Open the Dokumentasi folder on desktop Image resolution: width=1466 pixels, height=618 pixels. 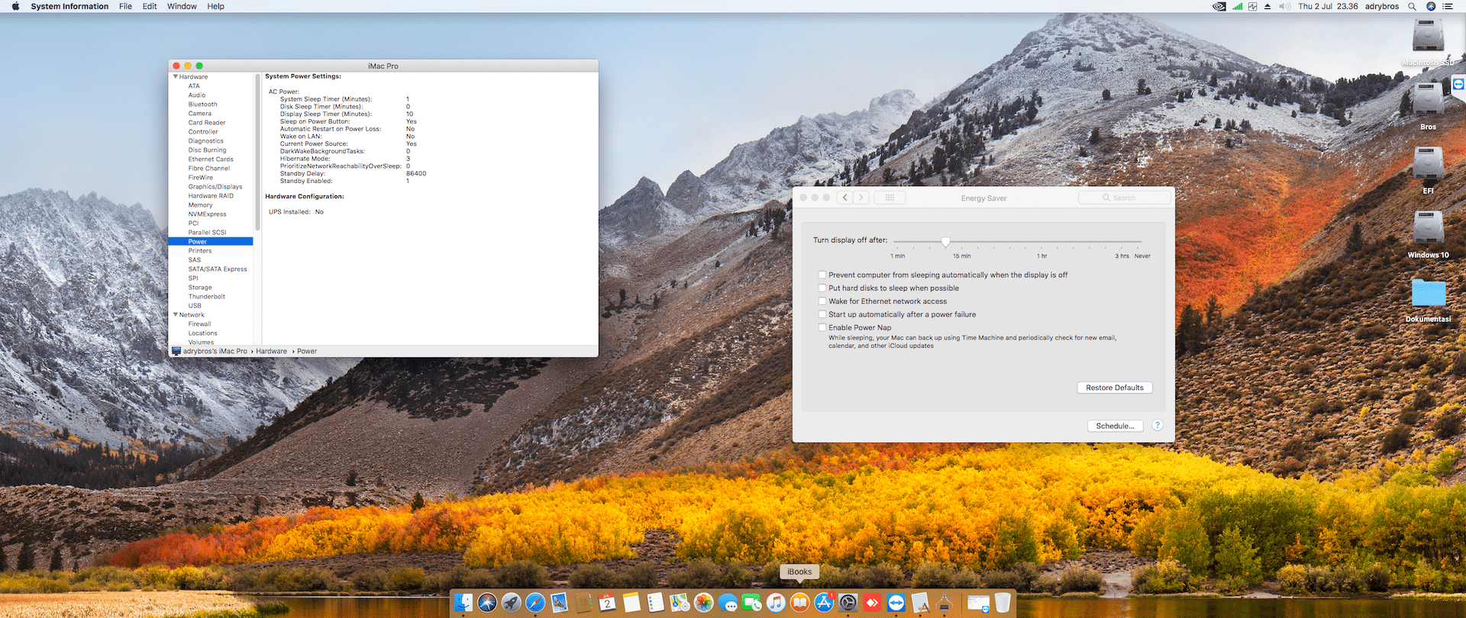coord(1428,292)
